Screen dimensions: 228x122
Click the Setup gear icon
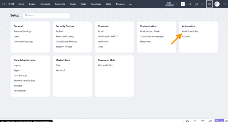pyautogui.click(x=210, y=4)
